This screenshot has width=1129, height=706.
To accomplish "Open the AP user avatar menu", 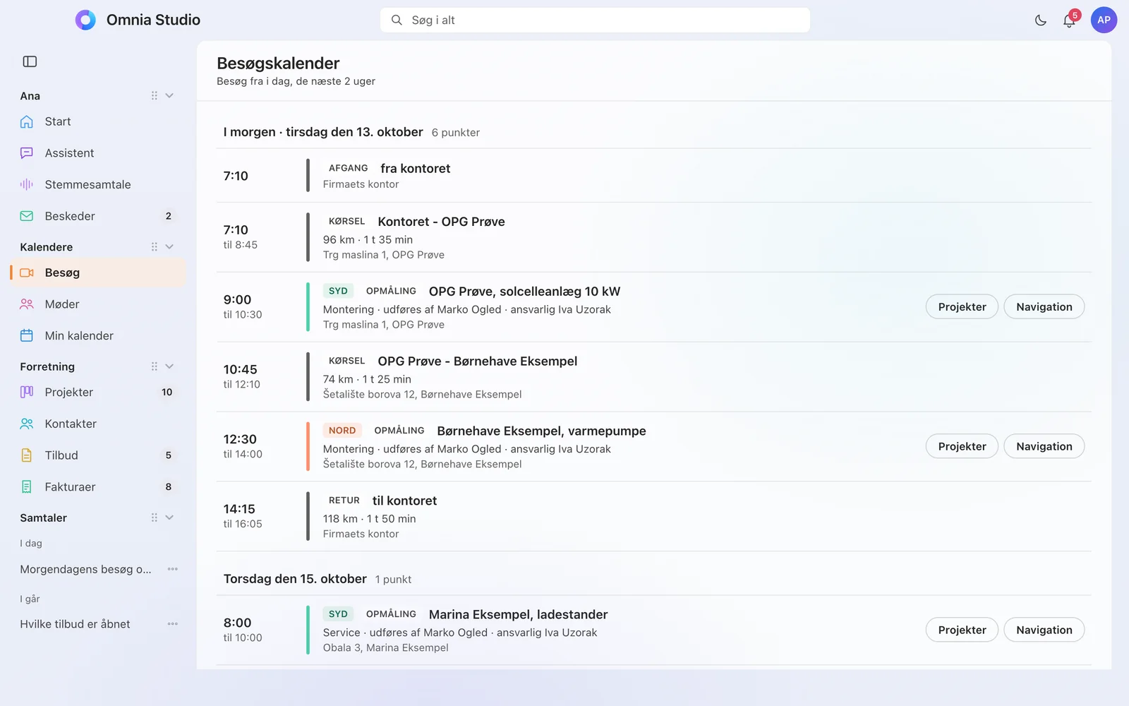I will pyautogui.click(x=1104, y=20).
